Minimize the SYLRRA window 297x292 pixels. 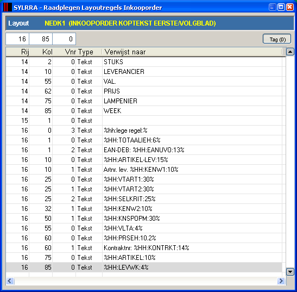tap(272, 8)
